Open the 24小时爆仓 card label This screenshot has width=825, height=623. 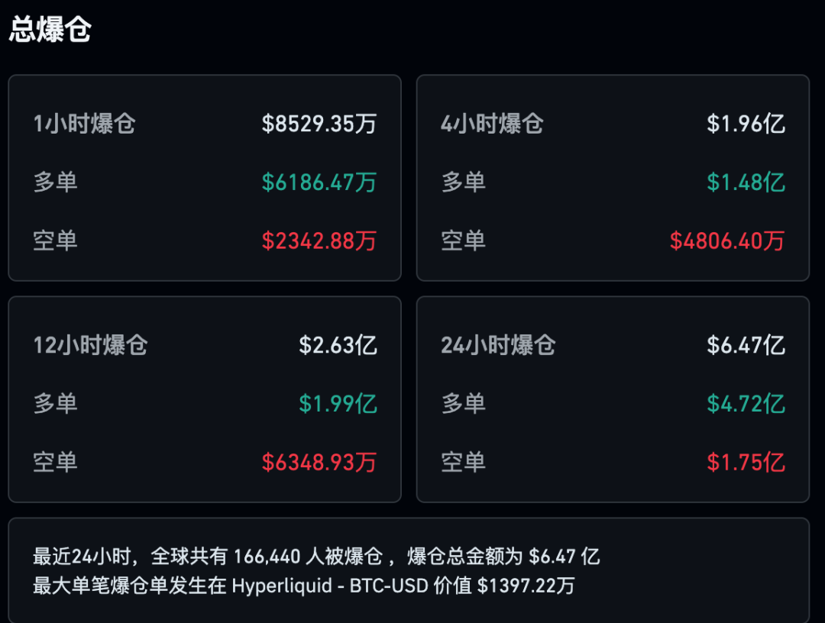[498, 345]
